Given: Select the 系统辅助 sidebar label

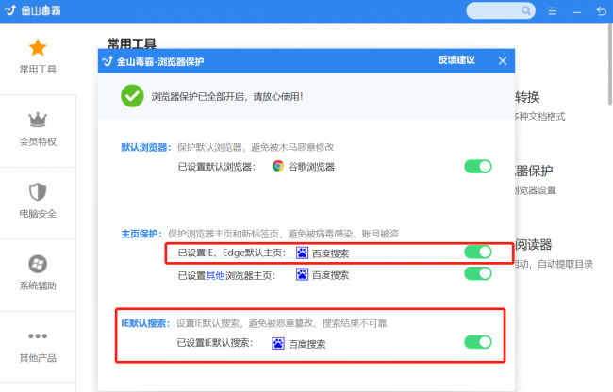Looking at the screenshot, I should click(38, 286).
